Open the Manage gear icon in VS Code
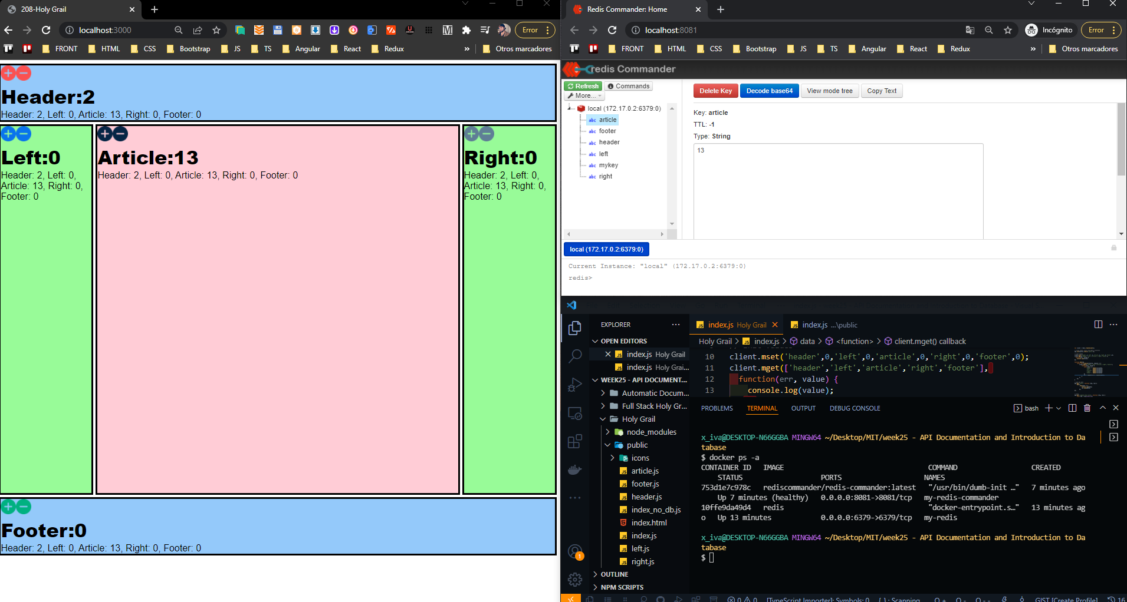 pos(575,579)
